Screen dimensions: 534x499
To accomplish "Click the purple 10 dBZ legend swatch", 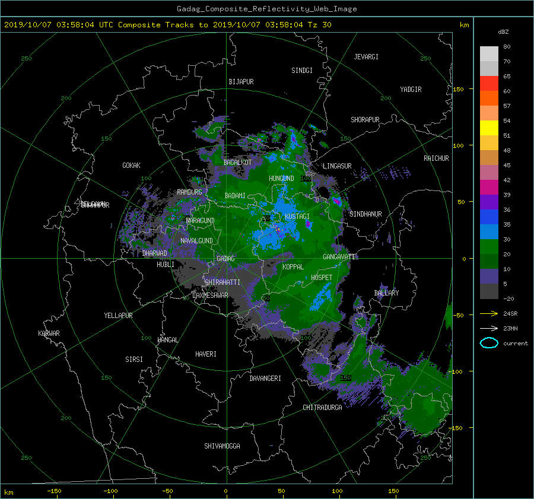I will [x=489, y=276].
